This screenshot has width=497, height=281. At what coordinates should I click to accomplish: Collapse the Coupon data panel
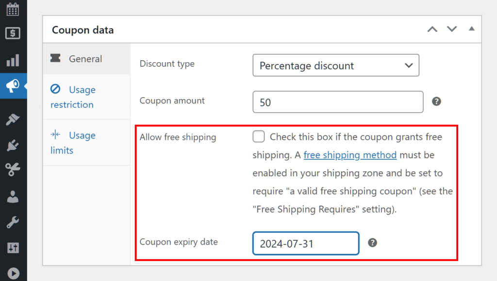tap(471, 29)
